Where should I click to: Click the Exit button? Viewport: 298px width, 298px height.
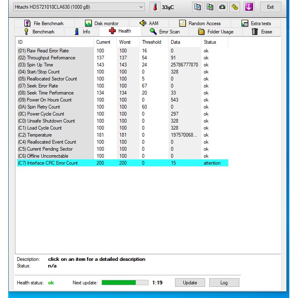click(270, 7)
